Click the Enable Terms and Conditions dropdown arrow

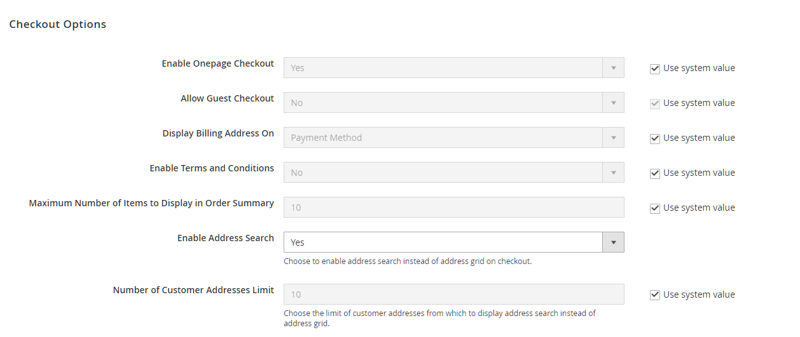click(613, 173)
